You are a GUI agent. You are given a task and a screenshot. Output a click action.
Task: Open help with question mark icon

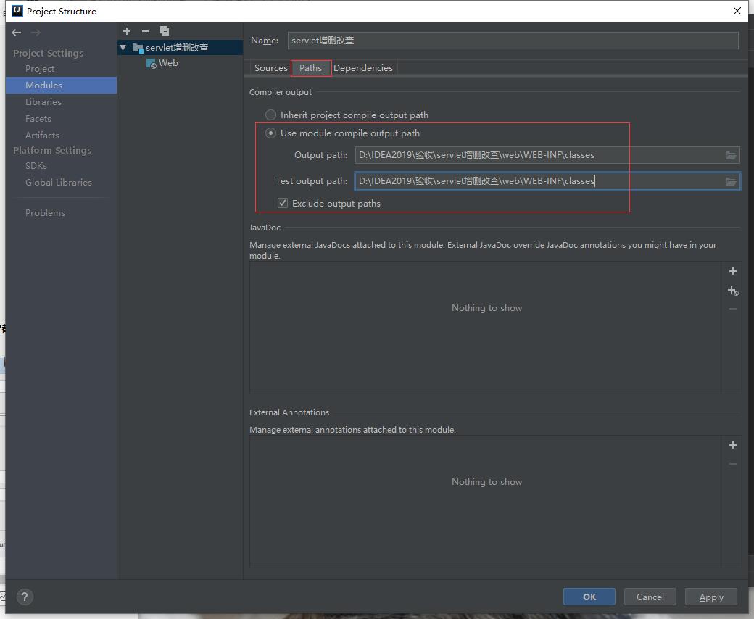25,597
